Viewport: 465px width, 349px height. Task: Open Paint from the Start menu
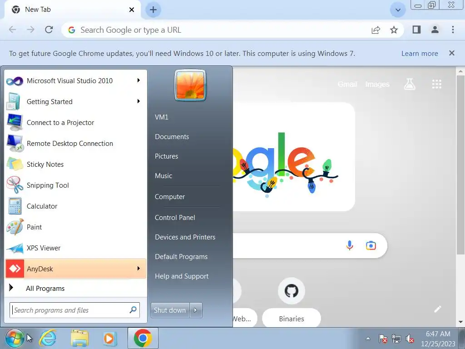(76, 227)
